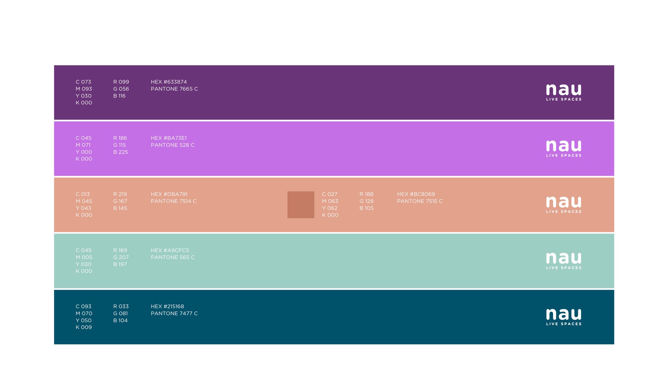Click the G 207 value

[x=121, y=257]
